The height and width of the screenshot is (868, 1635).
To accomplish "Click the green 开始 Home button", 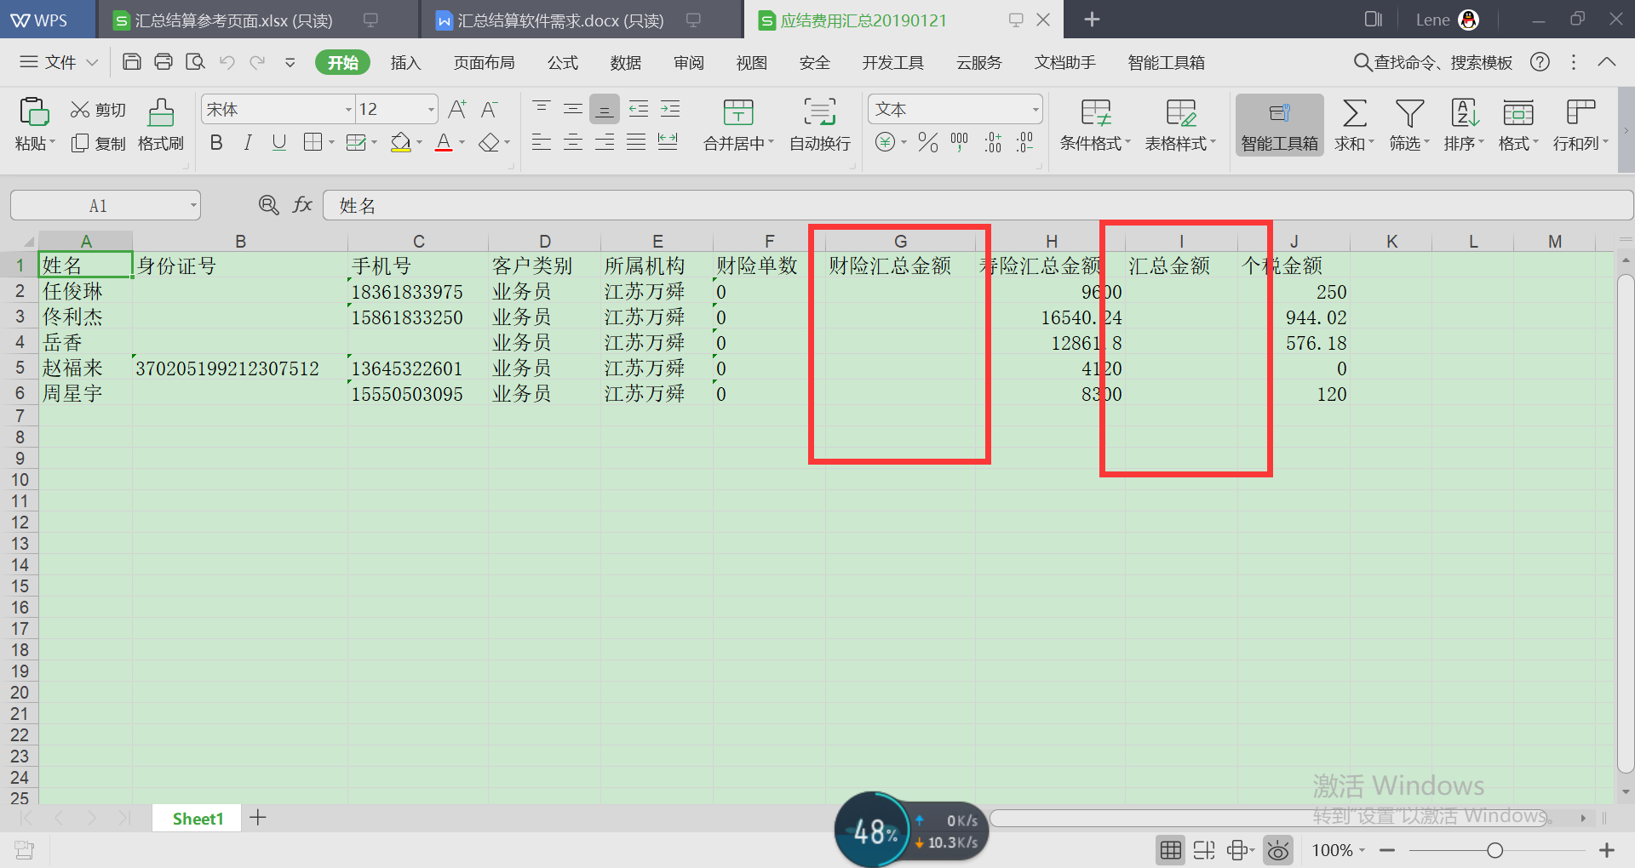I will pos(342,62).
